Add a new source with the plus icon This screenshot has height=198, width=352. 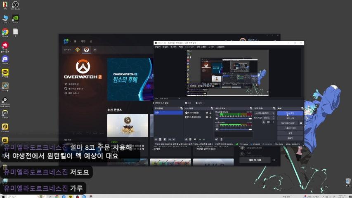click(x=186, y=139)
